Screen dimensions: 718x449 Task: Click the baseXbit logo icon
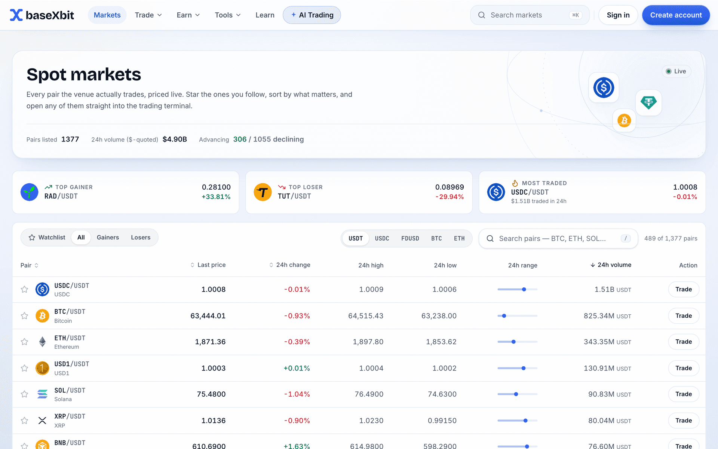(16, 15)
